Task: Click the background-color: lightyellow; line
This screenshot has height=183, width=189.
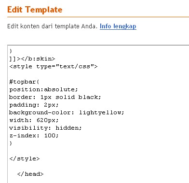Action: [x=67, y=112]
